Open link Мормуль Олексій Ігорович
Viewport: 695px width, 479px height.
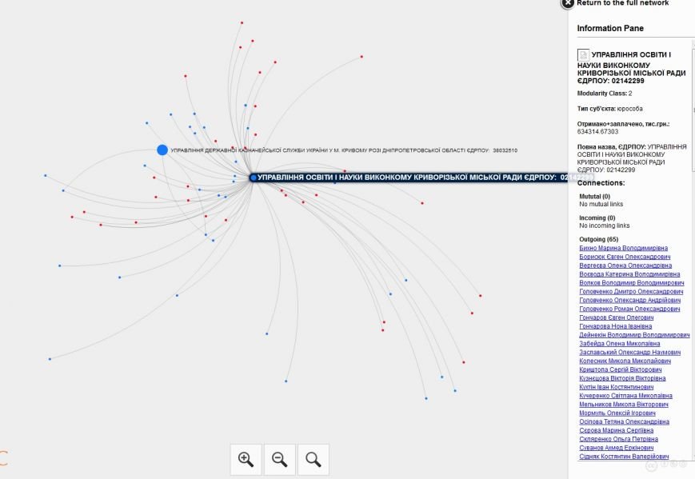point(617,413)
